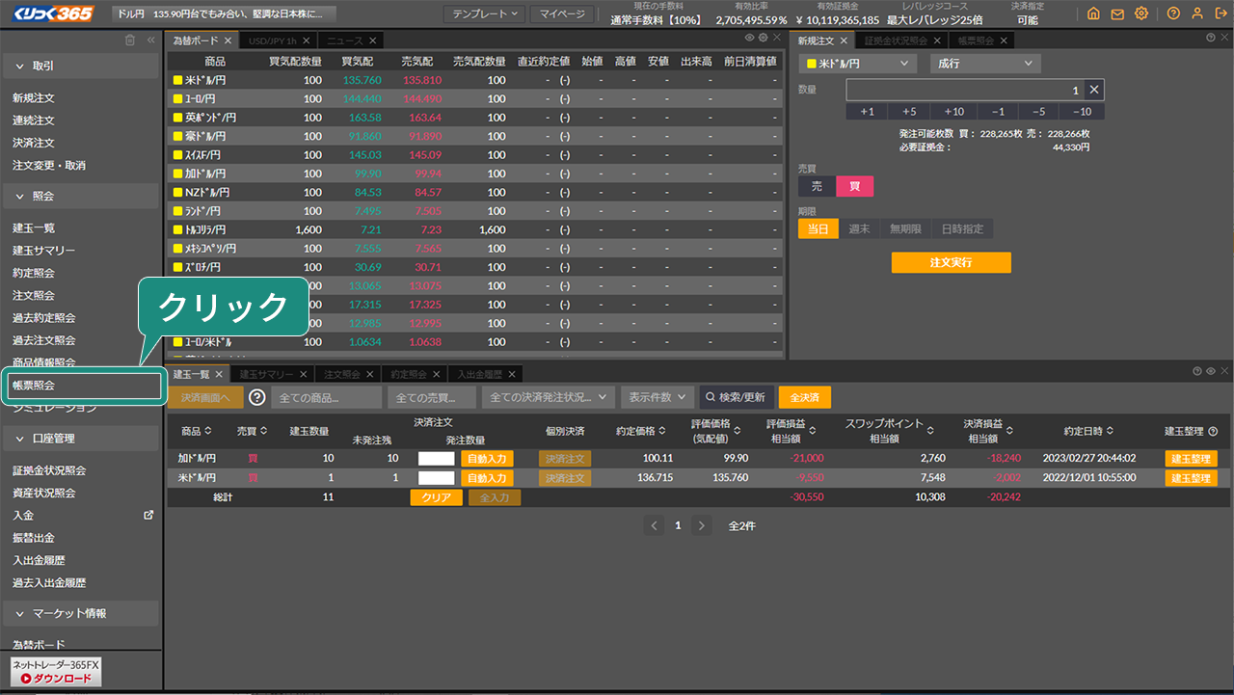1234x695 pixels.
Task: Click the eye icon in 為替ボード panel header
Action: point(749,38)
